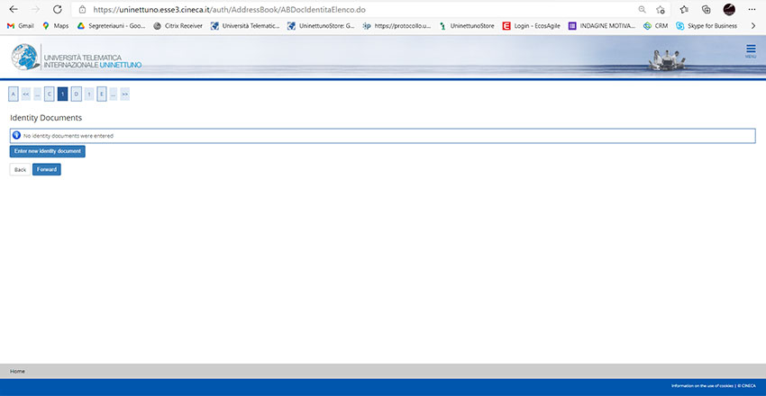This screenshot has width=766, height=396.
Task: Click the Uninettuno university logo
Action: 77,58
